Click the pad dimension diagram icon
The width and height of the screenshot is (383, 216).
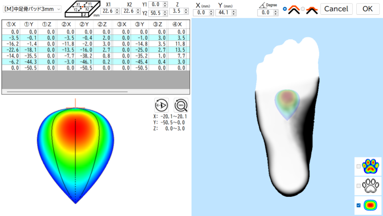tap(83, 9)
